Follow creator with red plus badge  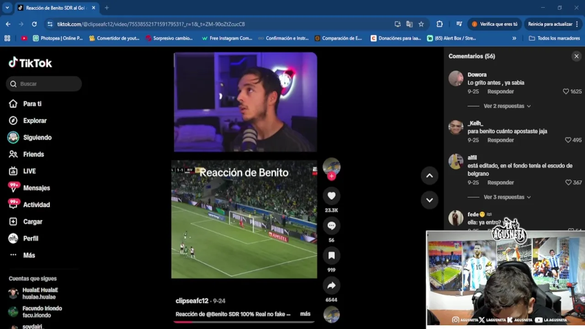(x=331, y=176)
